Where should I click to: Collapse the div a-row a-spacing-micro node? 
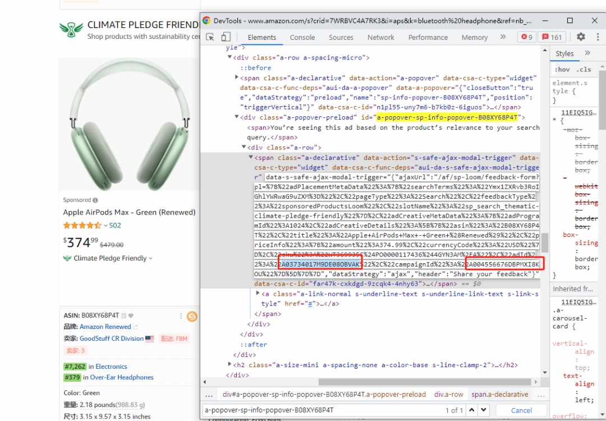(229, 57)
